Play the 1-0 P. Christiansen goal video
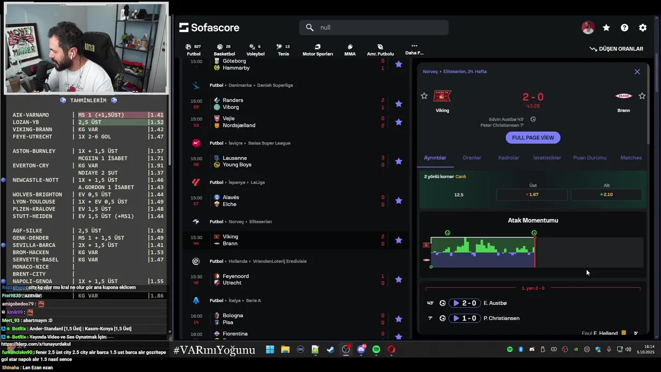 (x=465, y=318)
